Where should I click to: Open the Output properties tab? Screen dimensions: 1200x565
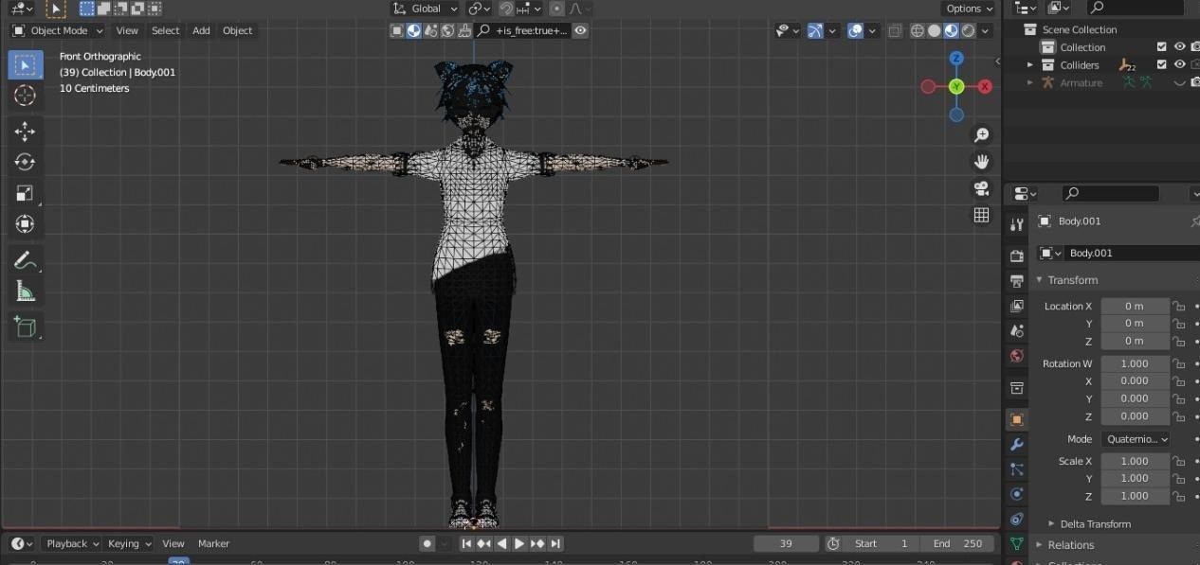(1017, 281)
